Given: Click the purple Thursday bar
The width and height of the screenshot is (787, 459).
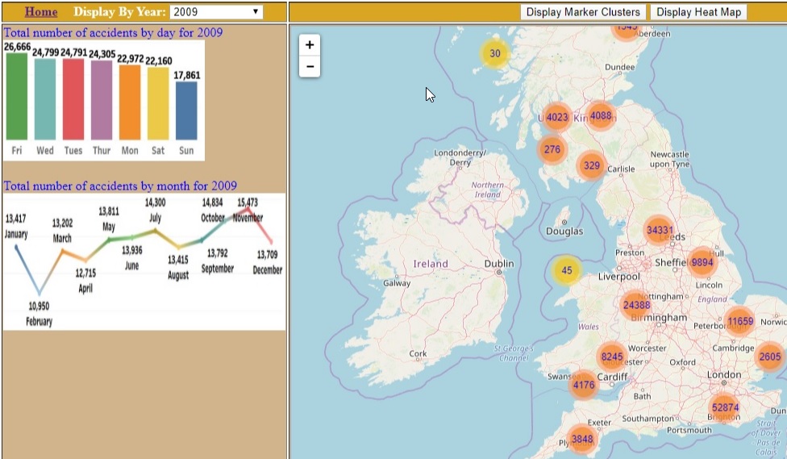Looking at the screenshot, I should 102,99.
